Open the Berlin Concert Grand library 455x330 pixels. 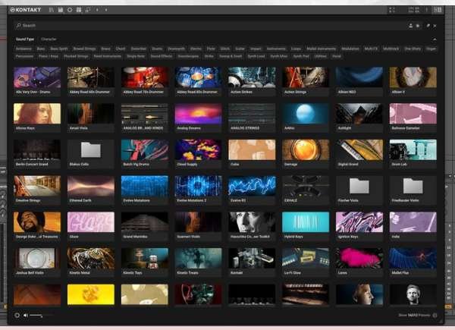click(x=37, y=153)
